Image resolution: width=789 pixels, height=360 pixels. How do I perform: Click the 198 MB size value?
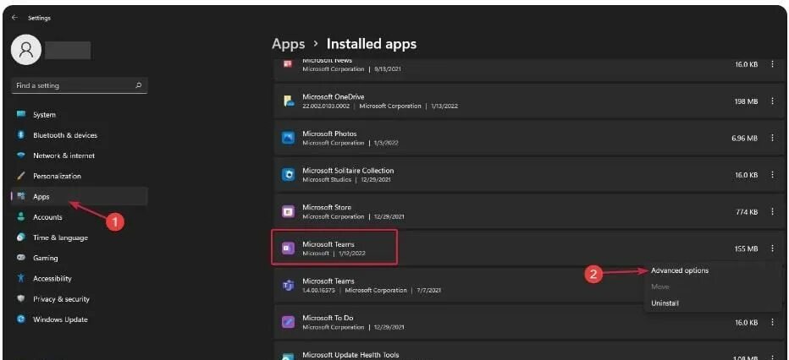click(746, 101)
